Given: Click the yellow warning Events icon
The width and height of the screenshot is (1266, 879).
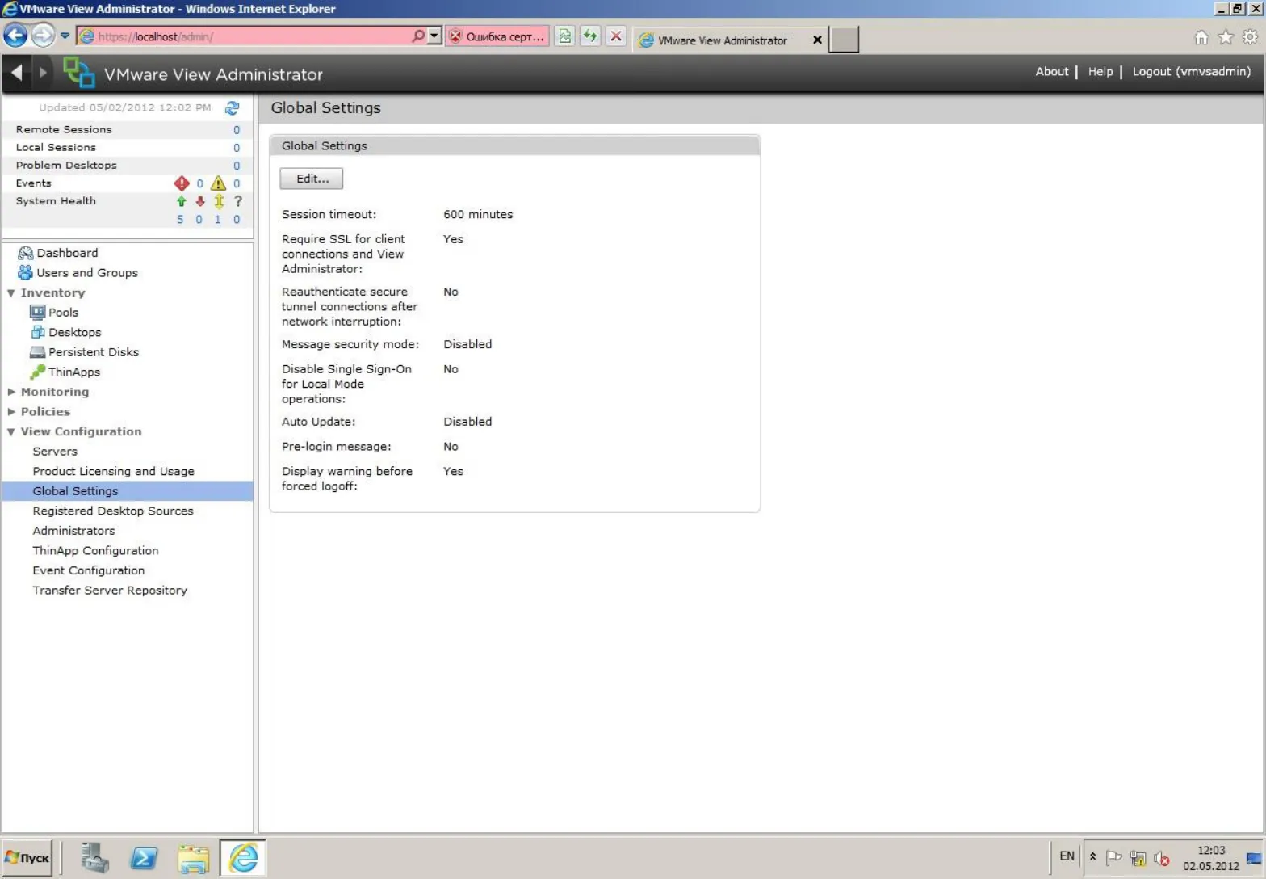Looking at the screenshot, I should pyautogui.click(x=218, y=183).
